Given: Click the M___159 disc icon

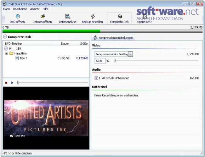Looking at the screenshot, I should (x=6, y=48).
